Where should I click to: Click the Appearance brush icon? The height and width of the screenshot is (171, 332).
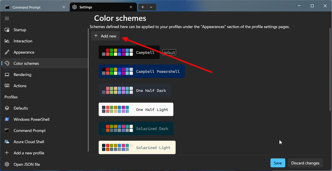(x=7, y=52)
